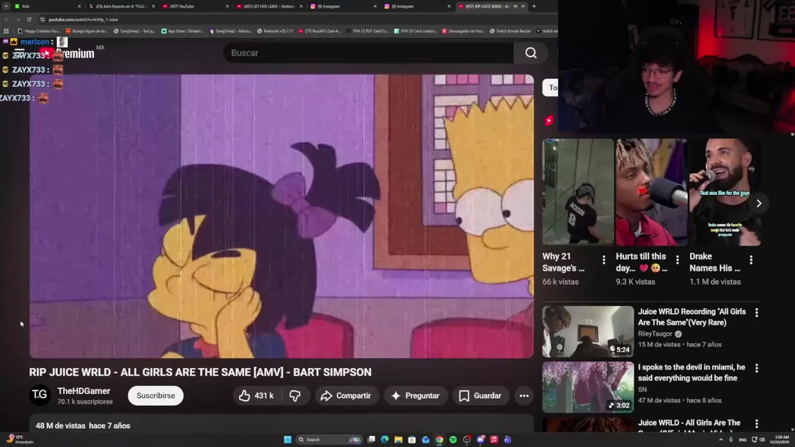Screen dimensions: 795x447
Task: Switch to the LET HER LEAVE tab
Action: [268, 6]
